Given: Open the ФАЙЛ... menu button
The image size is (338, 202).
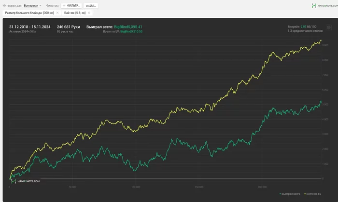Looking at the screenshot, I should pyautogui.click(x=91, y=6).
